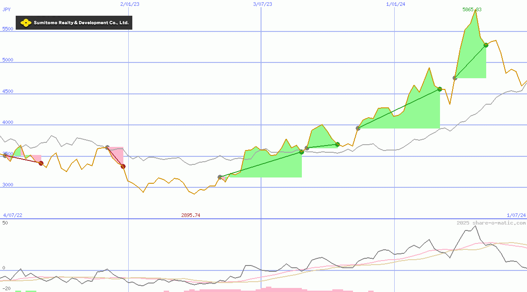Click the JPY currency label
The height and width of the screenshot is (292, 527).
point(6,9)
